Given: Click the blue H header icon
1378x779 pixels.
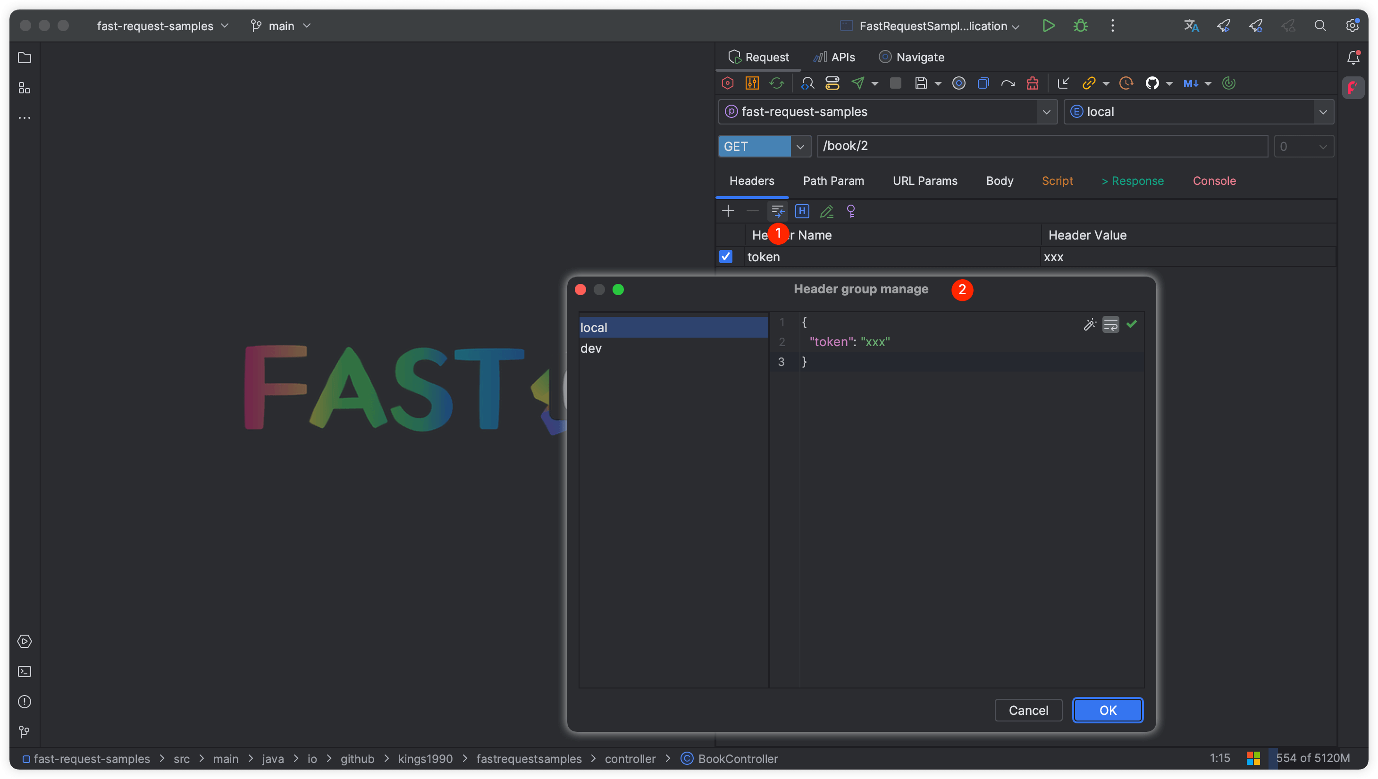Looking at the screenshot, I should click(802, 211).
